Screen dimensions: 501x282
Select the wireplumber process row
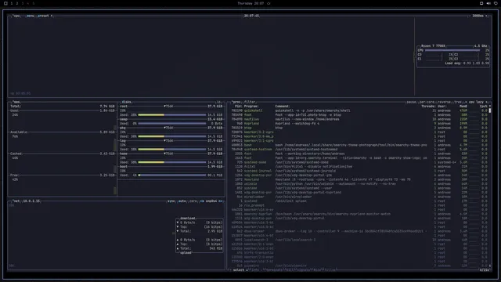pyautogui.click(x=359, y=197)
